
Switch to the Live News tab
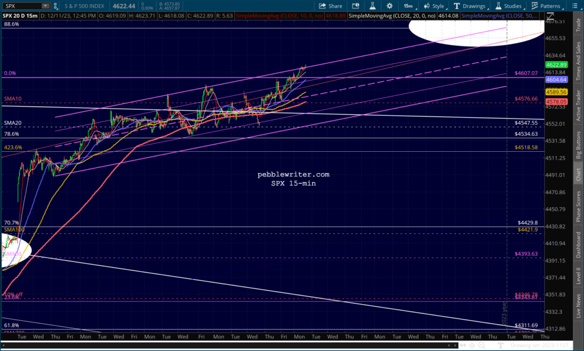point(578,306)
